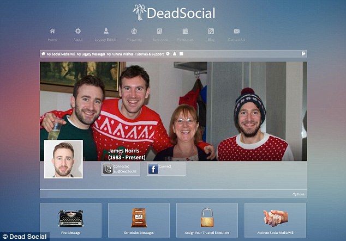This screenshot has width=346, height=241.
Task: Click padlock icon for Trusted Executors
Action: [207, 218]
